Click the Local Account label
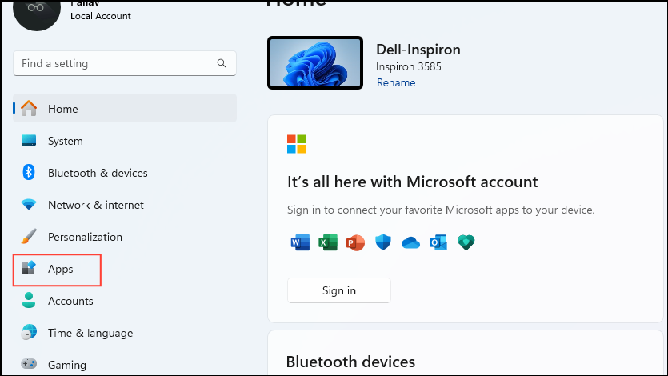The width and height of the screenshot is (668, 376). point(101,16)
